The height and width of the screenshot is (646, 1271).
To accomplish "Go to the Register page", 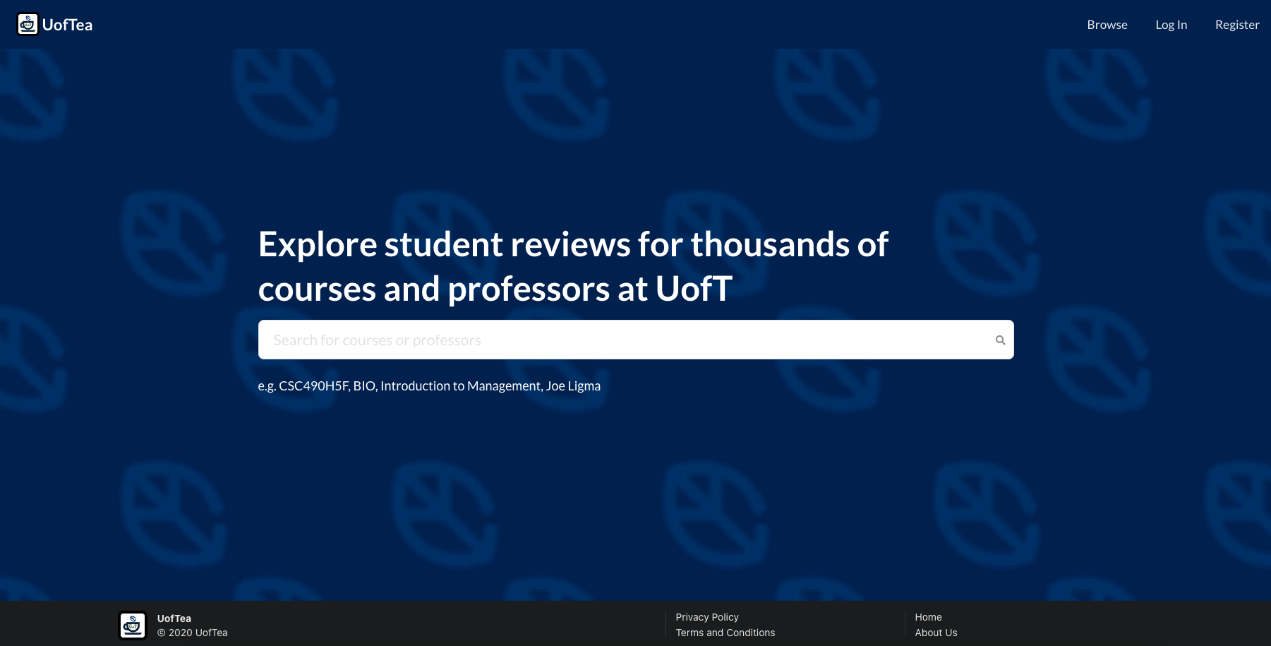I will pyautogui.click(x=1237, y=25).
